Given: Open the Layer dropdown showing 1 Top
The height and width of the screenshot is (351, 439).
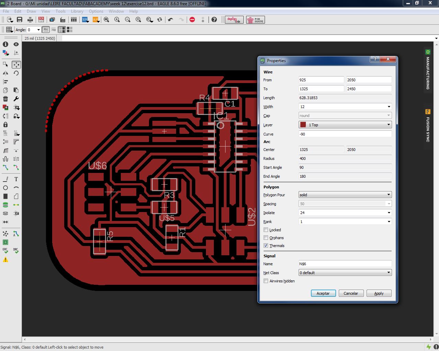Looking at the screenshot, I should coord(345,125).
